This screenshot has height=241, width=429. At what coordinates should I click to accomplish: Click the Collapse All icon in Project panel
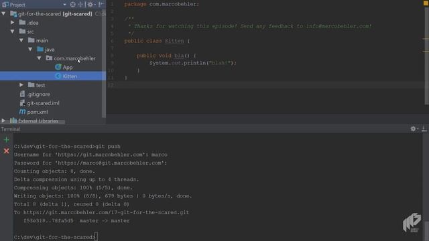[x=80, y=5]
